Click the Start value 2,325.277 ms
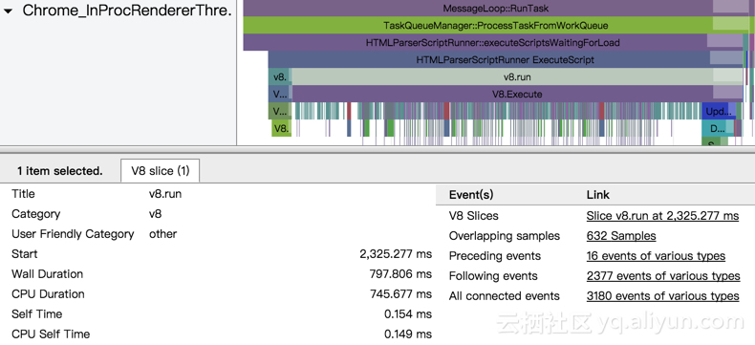Viewport: 755px width, 345px height. click(396, 254)
